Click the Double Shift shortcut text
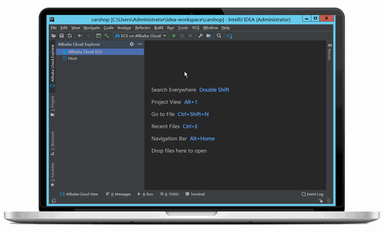The image size is (383, 232). pos(214,90)
